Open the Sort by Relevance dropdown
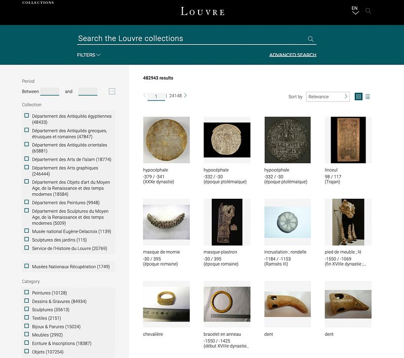404x358 pixels. [328, 96]
